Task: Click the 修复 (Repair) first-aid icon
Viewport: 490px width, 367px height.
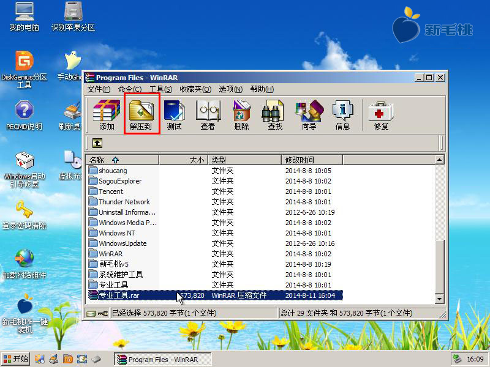Action: click(x=381, y=114)
